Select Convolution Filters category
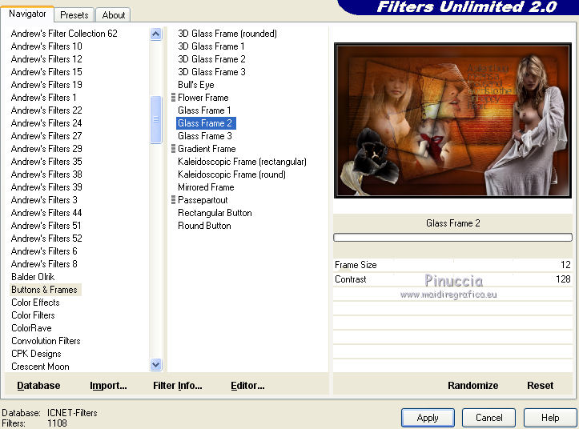 pyautogui.click(x=46, y=341)
